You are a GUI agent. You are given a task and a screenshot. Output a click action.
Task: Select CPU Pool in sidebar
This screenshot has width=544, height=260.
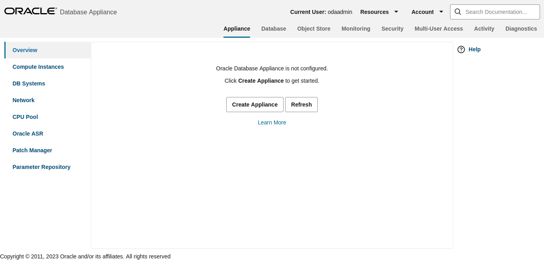pyautogui.click(x=48, y=117)
